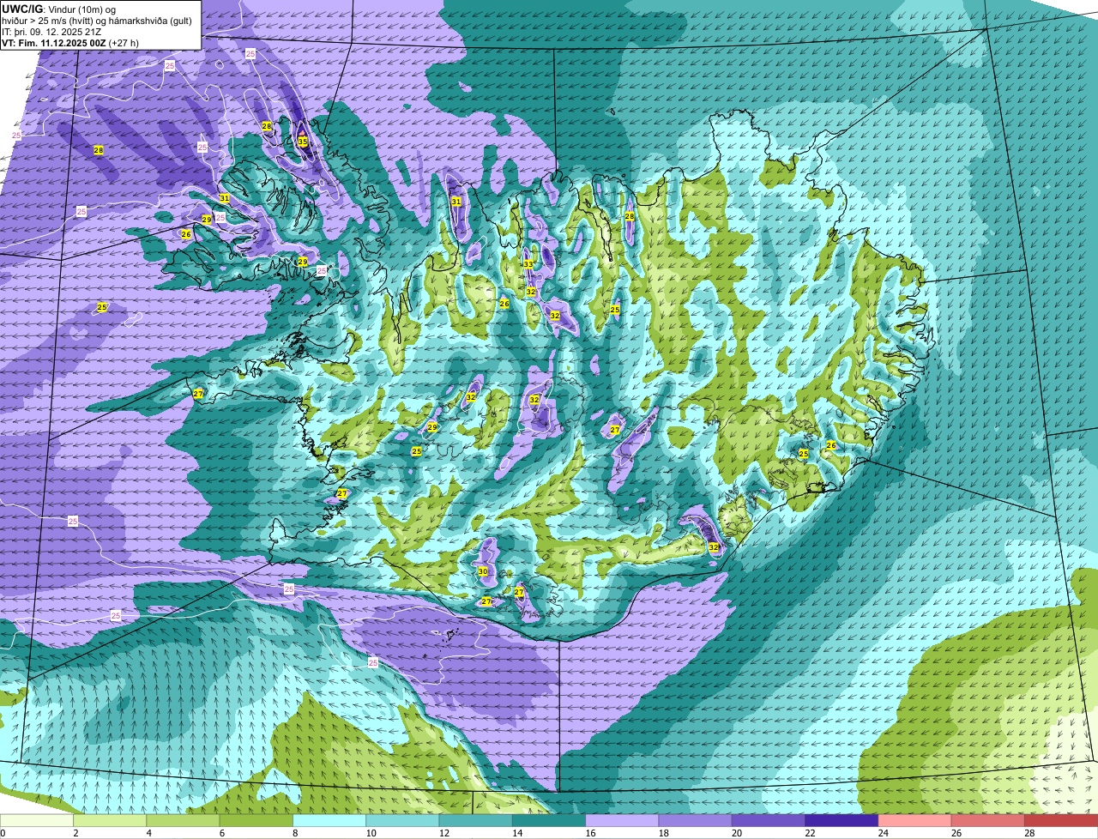
Task: Pick the 10–12 m/s legend swatch
Action: pos(402,821)
